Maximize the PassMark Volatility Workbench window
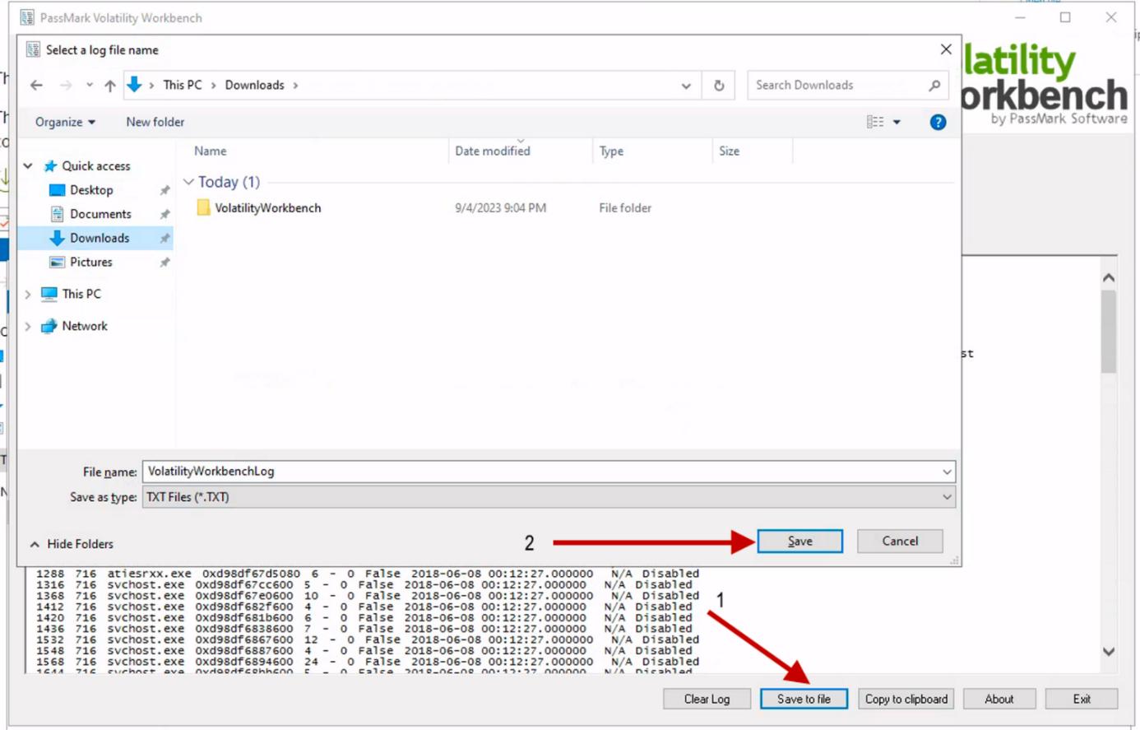This screenshot has width=1140, height=730. pyautogui.click(x=1065, y=17)
